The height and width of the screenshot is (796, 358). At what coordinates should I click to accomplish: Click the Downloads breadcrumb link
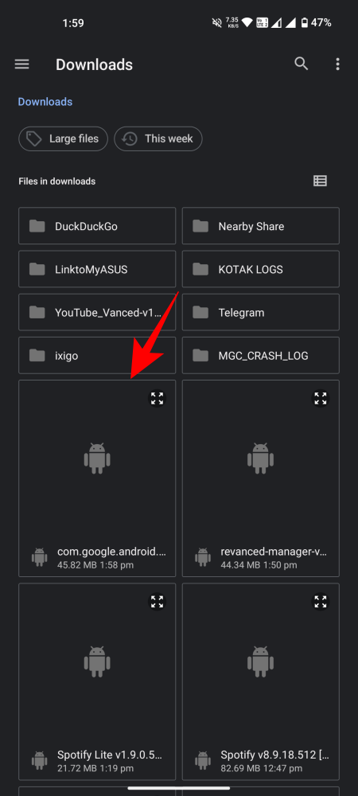coord(45,102)
